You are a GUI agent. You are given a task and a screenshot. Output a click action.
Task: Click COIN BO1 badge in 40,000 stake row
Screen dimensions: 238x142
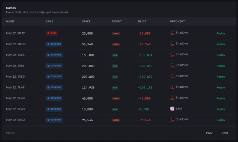[54, 98]
